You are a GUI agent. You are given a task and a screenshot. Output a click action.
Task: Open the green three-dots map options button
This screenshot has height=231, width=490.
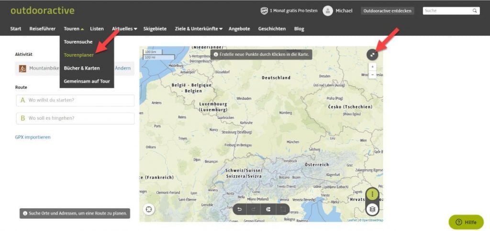[372, 194]
